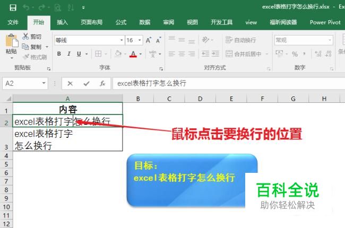Image resolution: width=345 pixels, height=228 pixels.
Task: Switch to the Data (数据) tab
Action: click(x=145, y=22)
